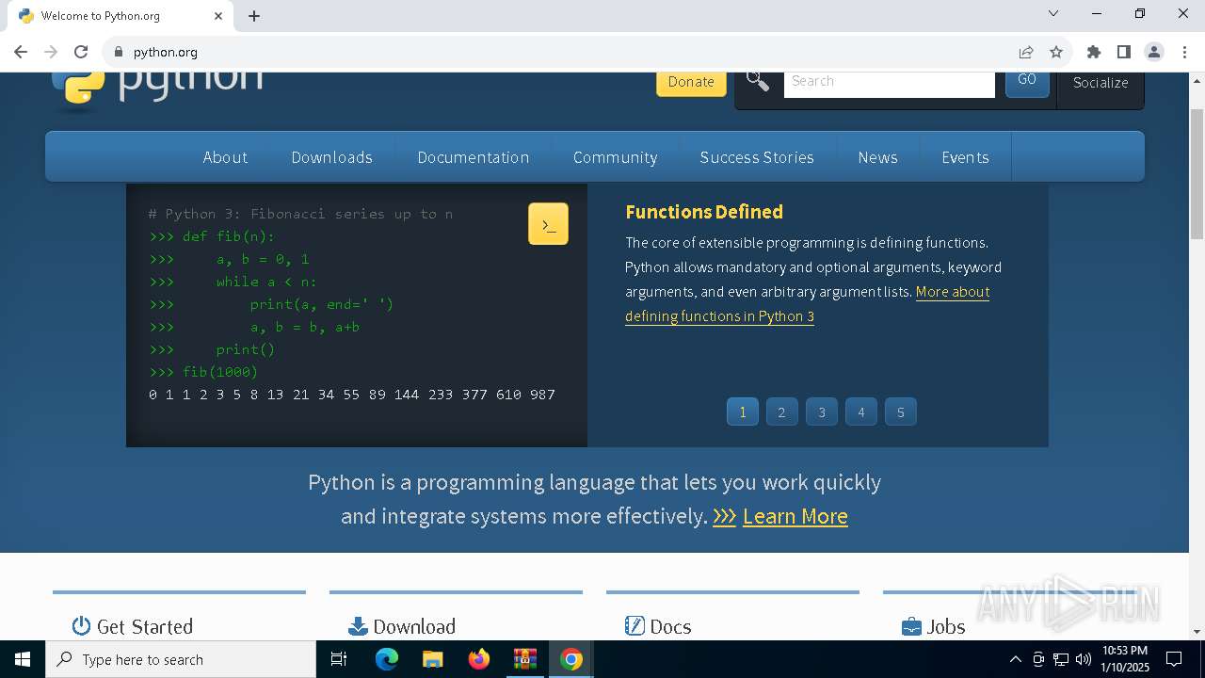Open Chrome three-dot menu

(x=1184, y=52)
